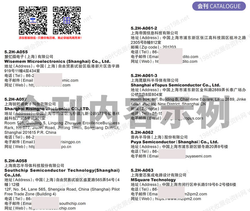Select Southchip Semiconductor Technology(Shanghai) heading

[62, 170]
